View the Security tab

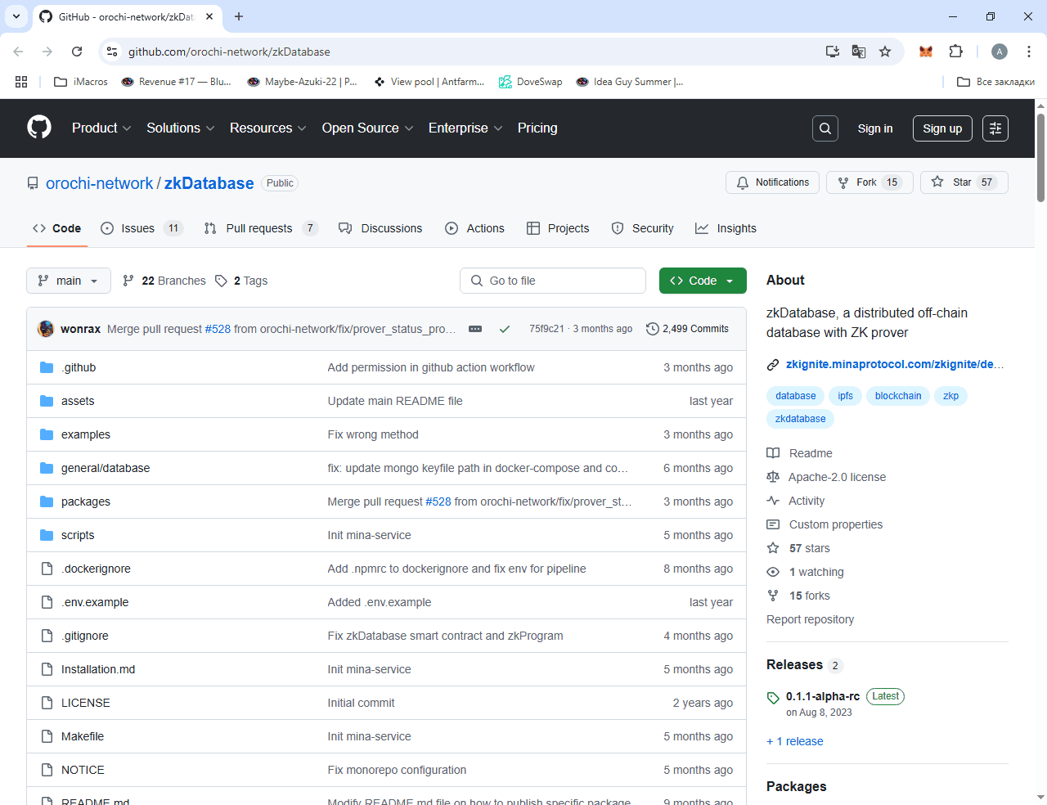pyautogui.click(x=643, y=228)
